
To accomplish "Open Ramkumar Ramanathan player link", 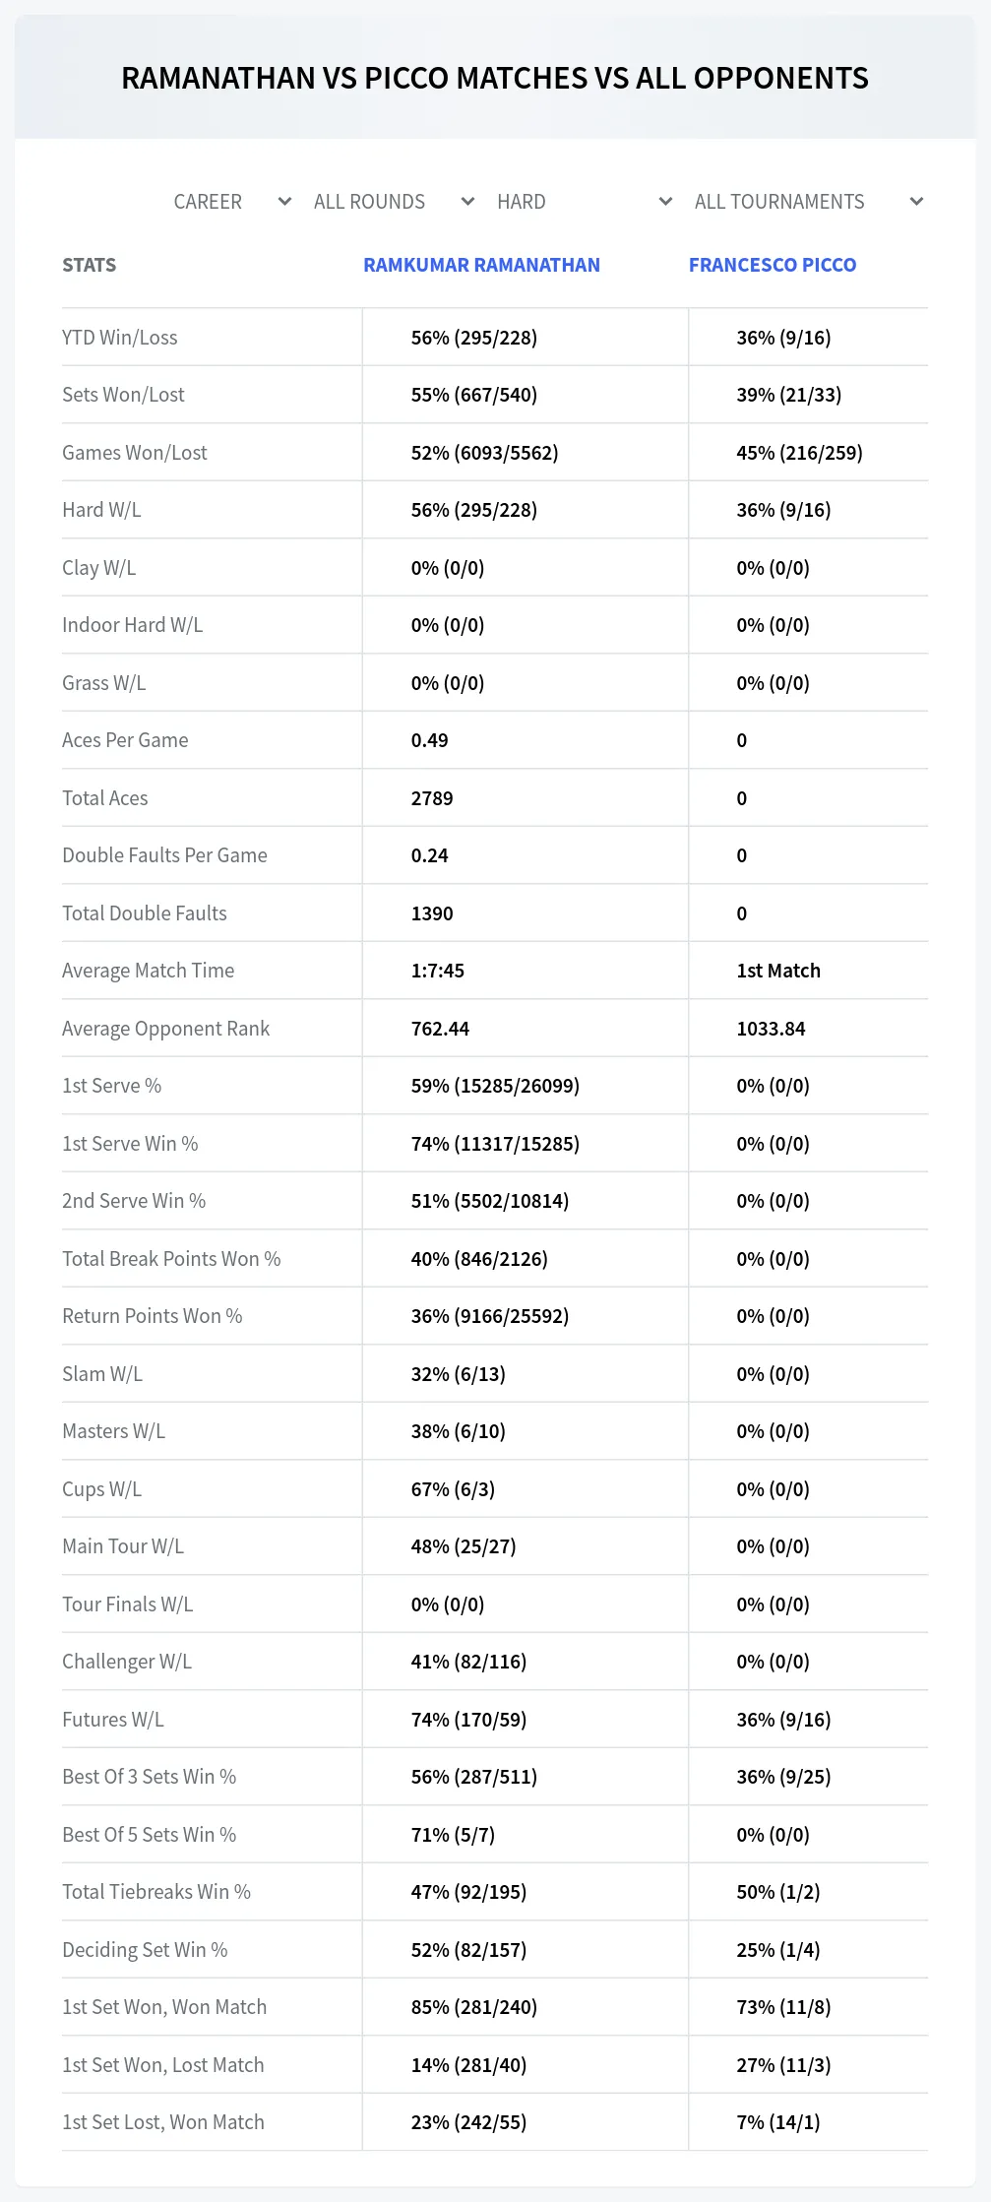I will [481, 265].
